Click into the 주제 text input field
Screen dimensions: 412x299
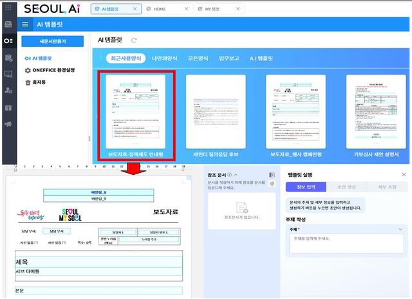pos(346,243)
